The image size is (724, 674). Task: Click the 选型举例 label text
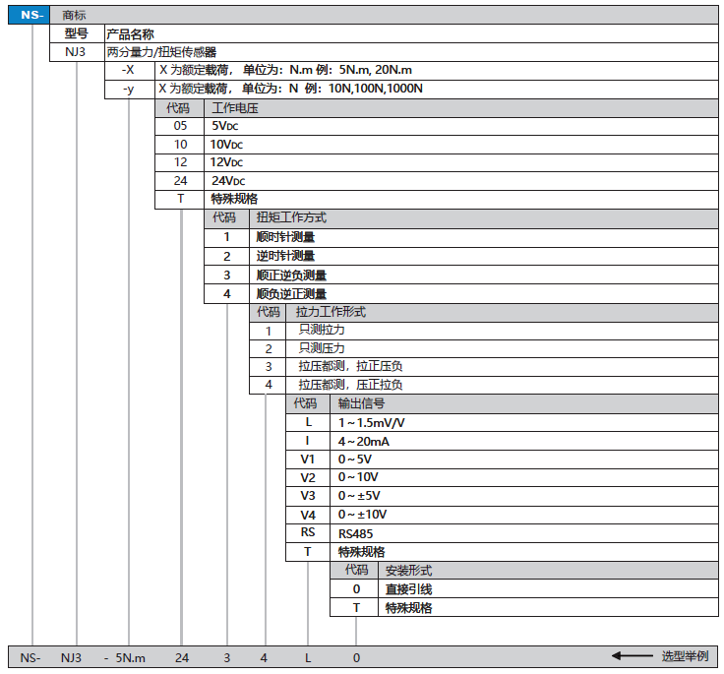coord(684,656)
